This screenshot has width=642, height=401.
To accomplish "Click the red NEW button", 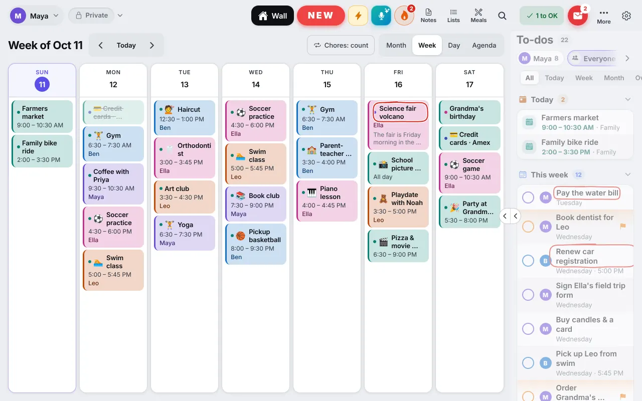I will (320, 16).
